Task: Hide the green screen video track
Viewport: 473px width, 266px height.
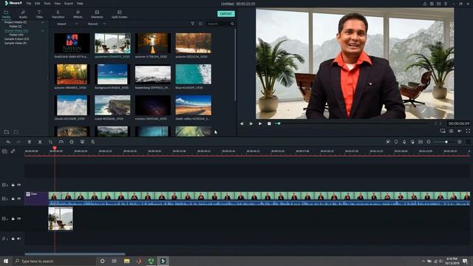Action: pyautogui.click(x=19, y=199)
